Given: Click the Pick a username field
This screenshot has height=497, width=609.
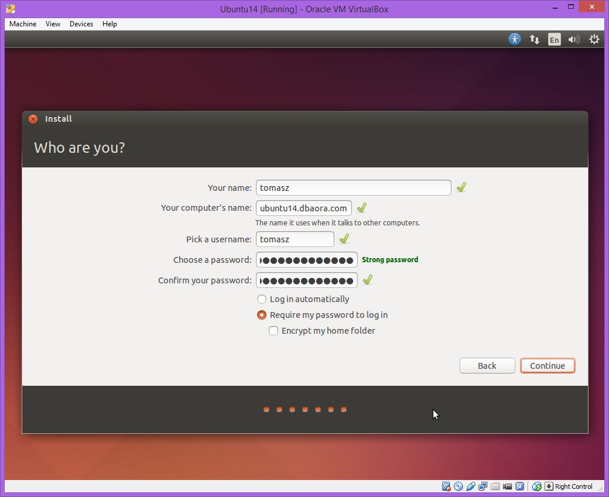Looking at the screenshot, I should (295, 239).
